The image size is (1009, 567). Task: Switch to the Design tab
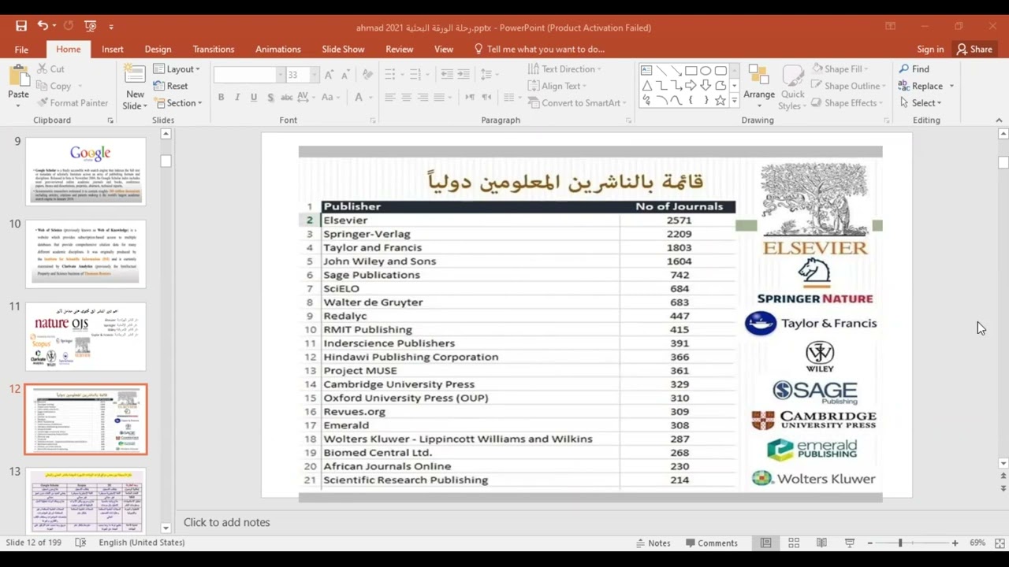[x=158, y=49]
